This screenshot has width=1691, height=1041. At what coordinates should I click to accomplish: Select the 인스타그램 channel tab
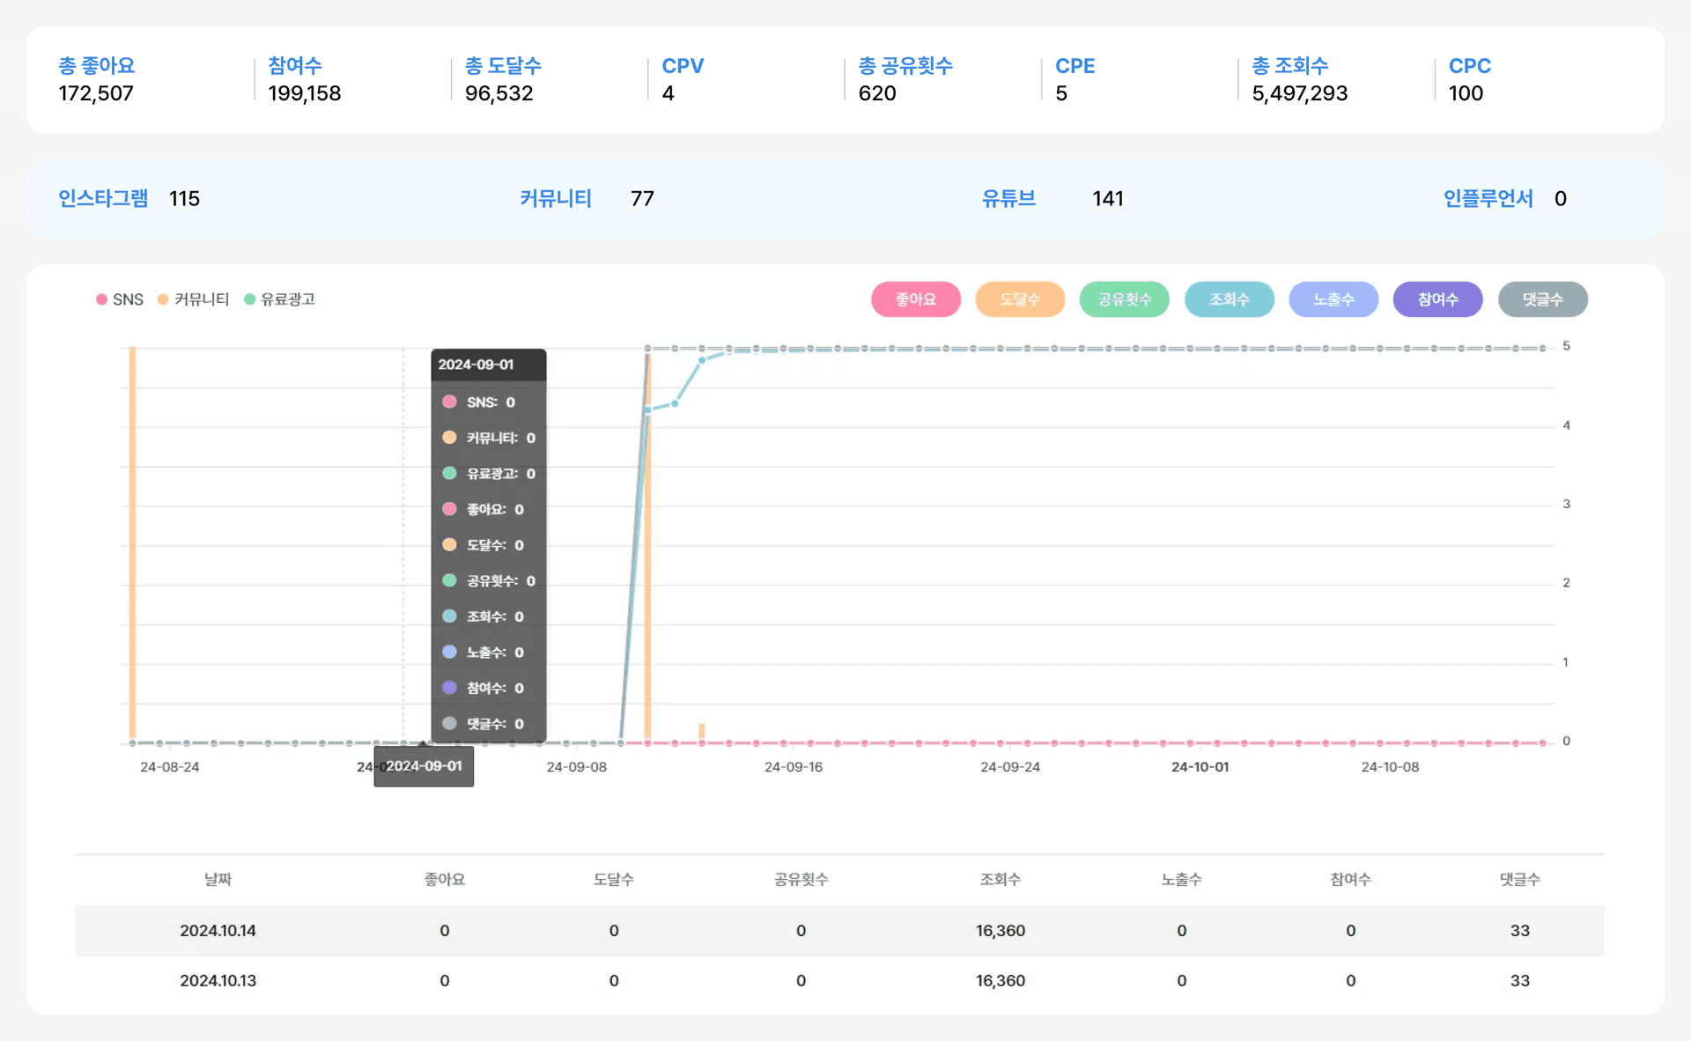point(103,198)
